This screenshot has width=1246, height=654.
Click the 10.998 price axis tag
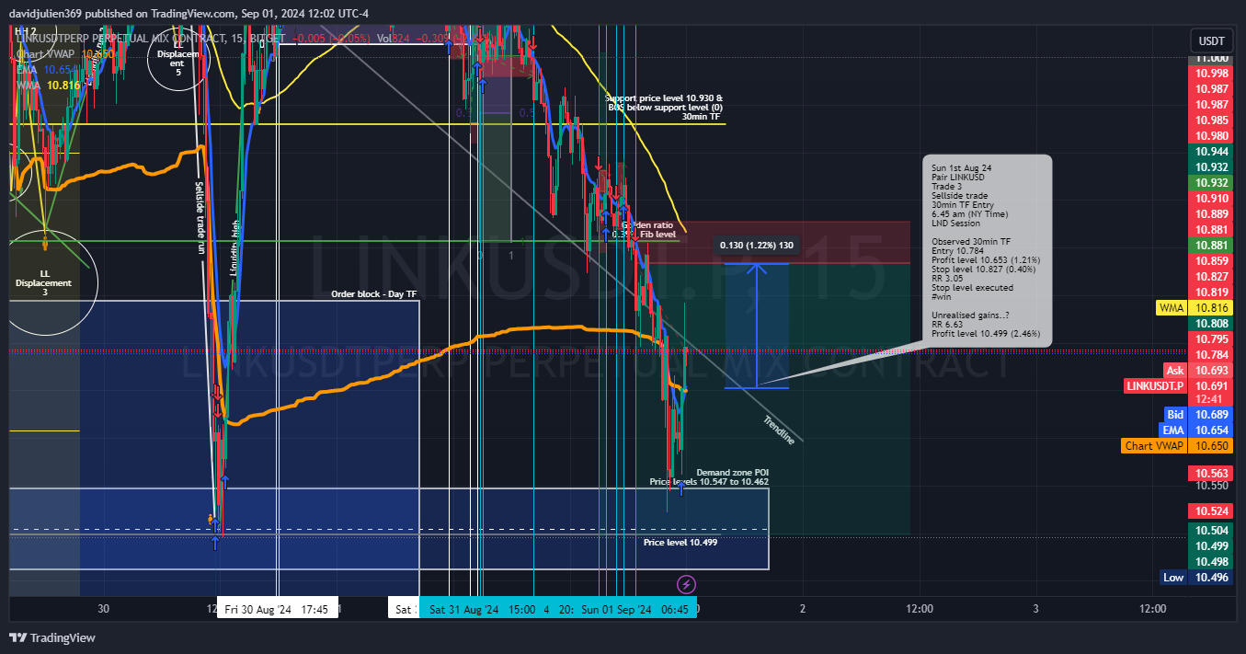(1212, 74)
